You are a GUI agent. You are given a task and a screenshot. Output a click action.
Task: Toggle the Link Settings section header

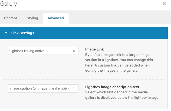(x=84, y=33)
